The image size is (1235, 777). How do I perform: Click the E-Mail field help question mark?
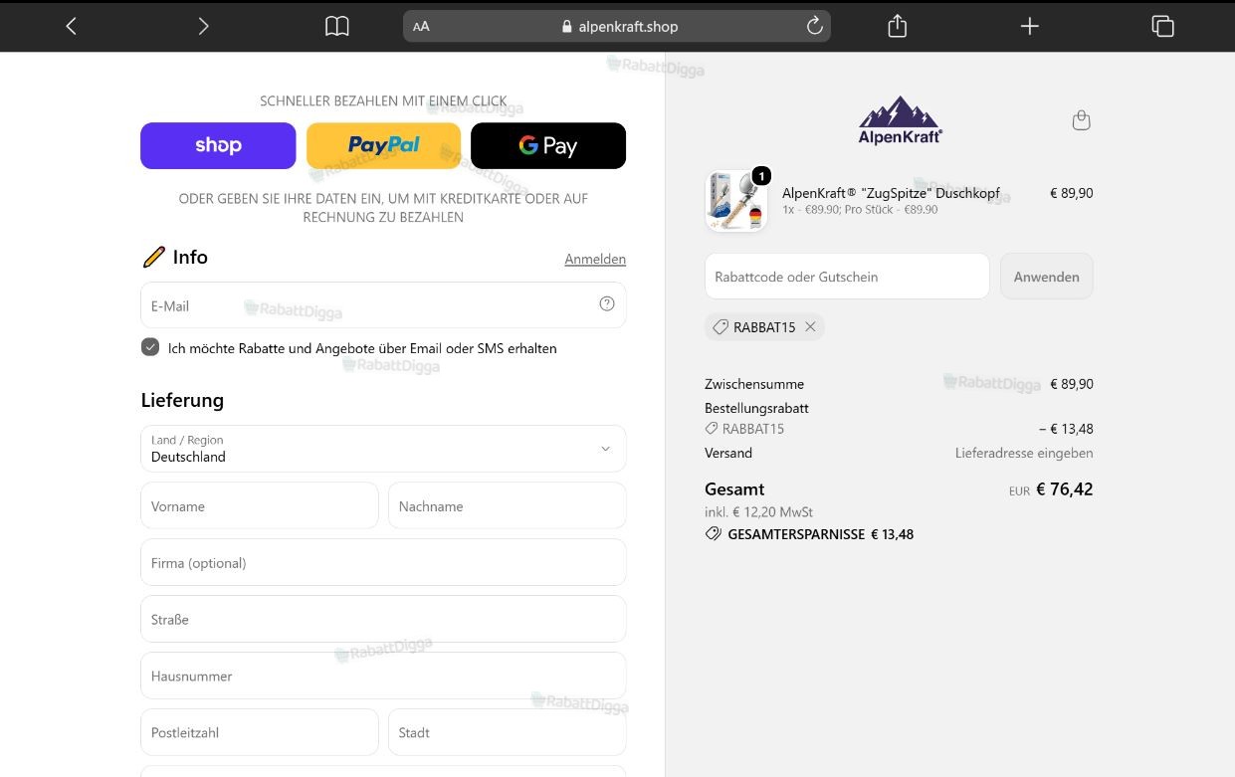tap(607, 304)
